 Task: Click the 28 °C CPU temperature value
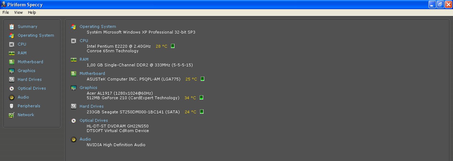click(x=161, y=46)
